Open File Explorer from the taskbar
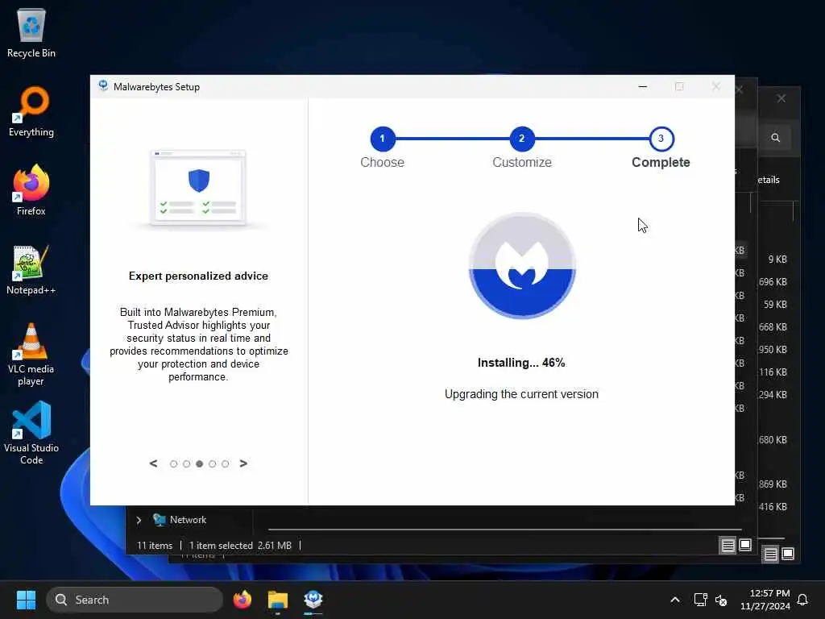 click(278, 600)
